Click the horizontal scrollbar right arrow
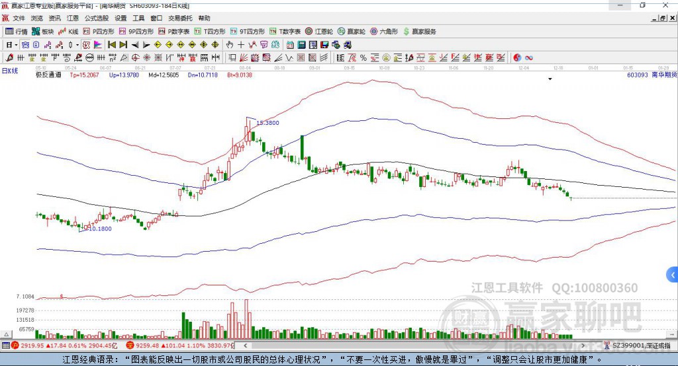Screen dimensions: 678x366 583,346
